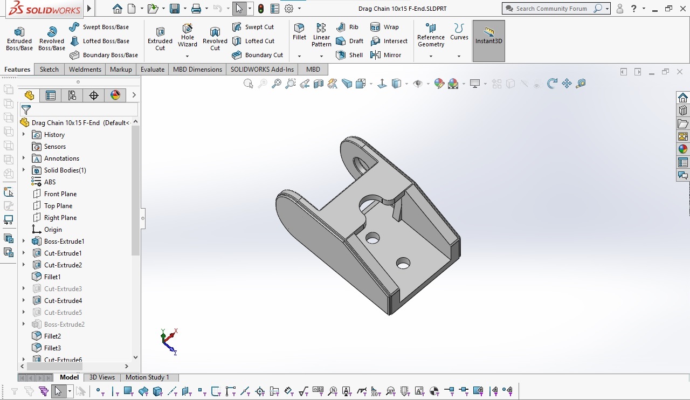The width and height of the screenshot is (690, 400).
Task: Open the Options gear icon
Action: coord(289,9)
